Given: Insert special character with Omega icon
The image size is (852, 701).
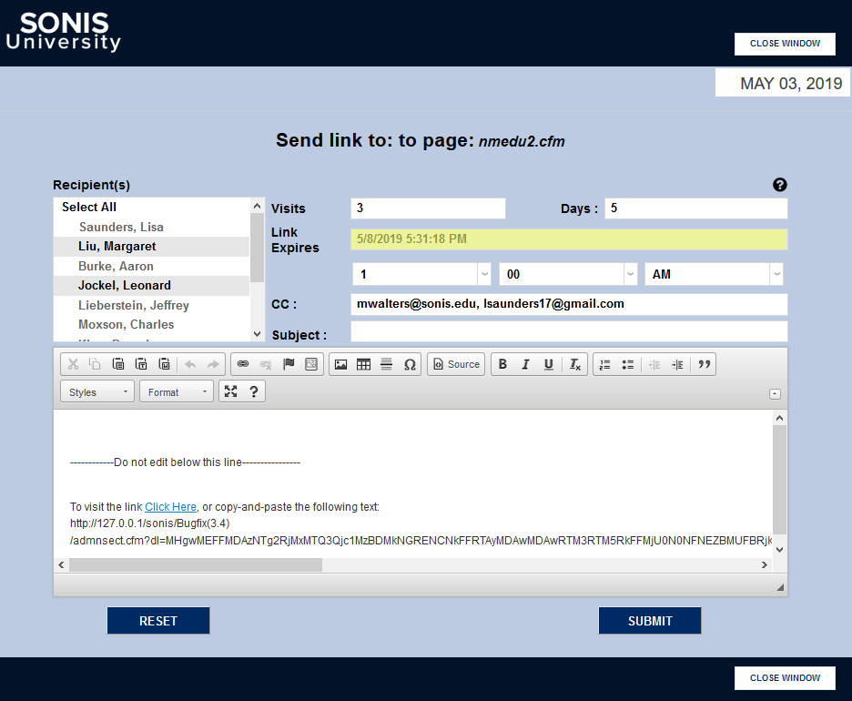Looking at the screenshot, I should (410, 364).
